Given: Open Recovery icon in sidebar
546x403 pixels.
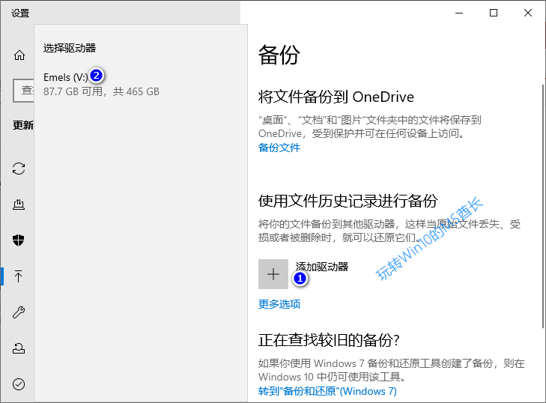Looking at the screenshot, I should coord(19,348).
